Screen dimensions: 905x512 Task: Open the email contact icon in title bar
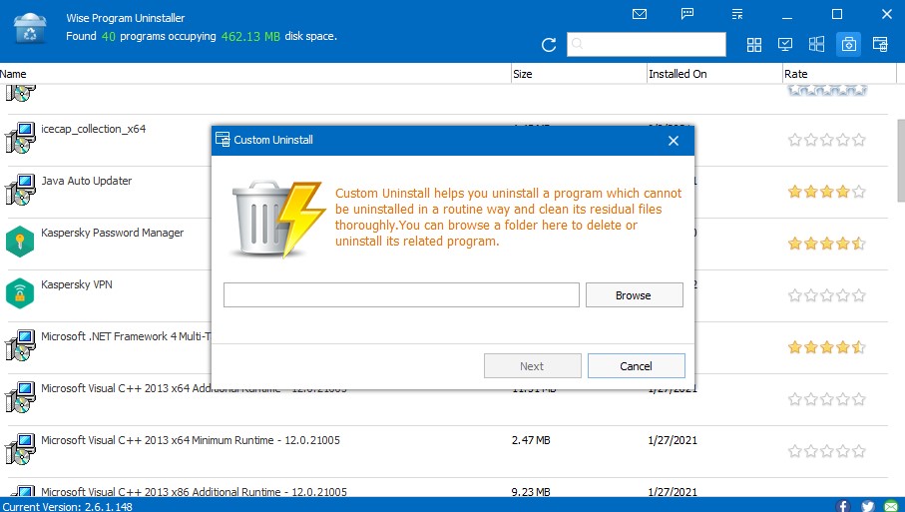640,14
